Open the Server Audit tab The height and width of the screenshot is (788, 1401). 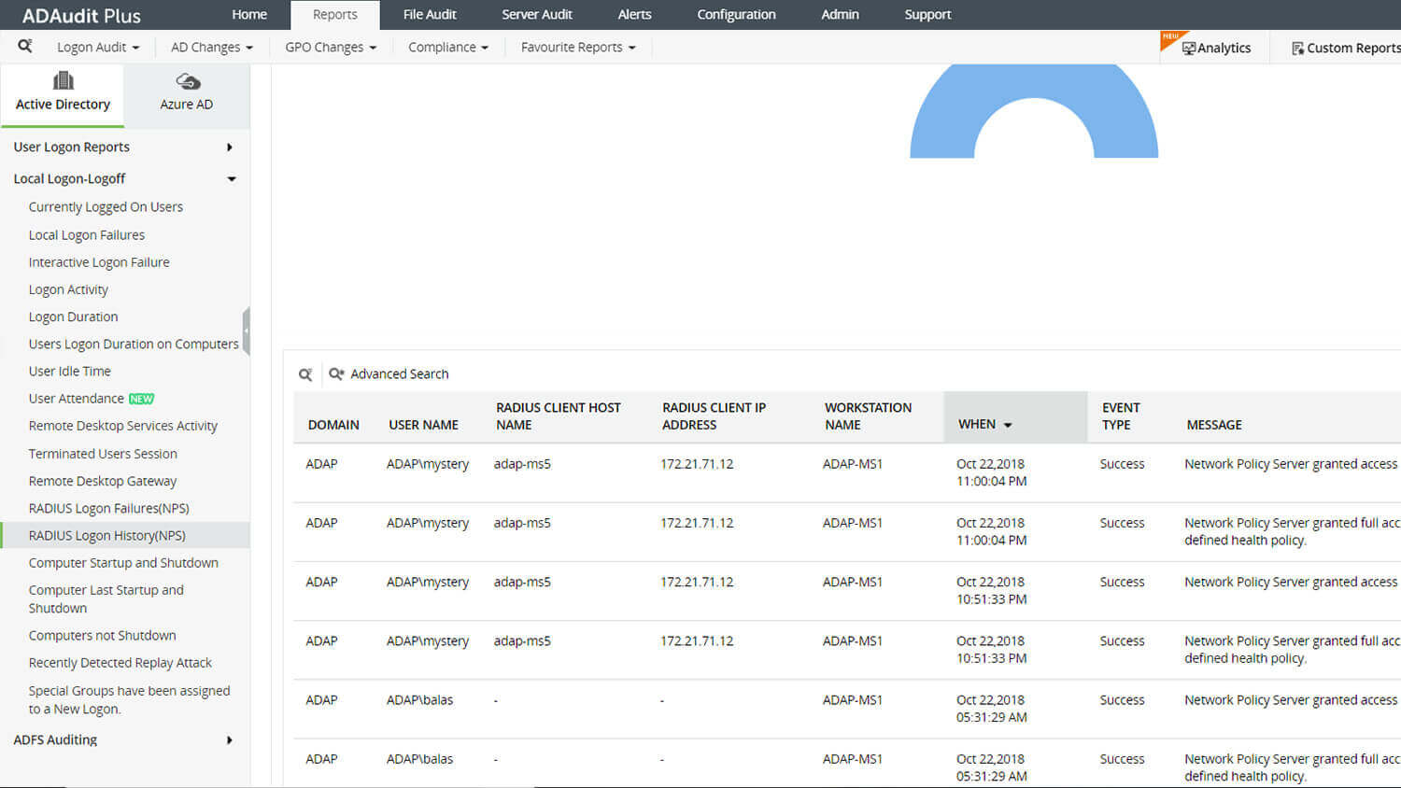point(537,15)
